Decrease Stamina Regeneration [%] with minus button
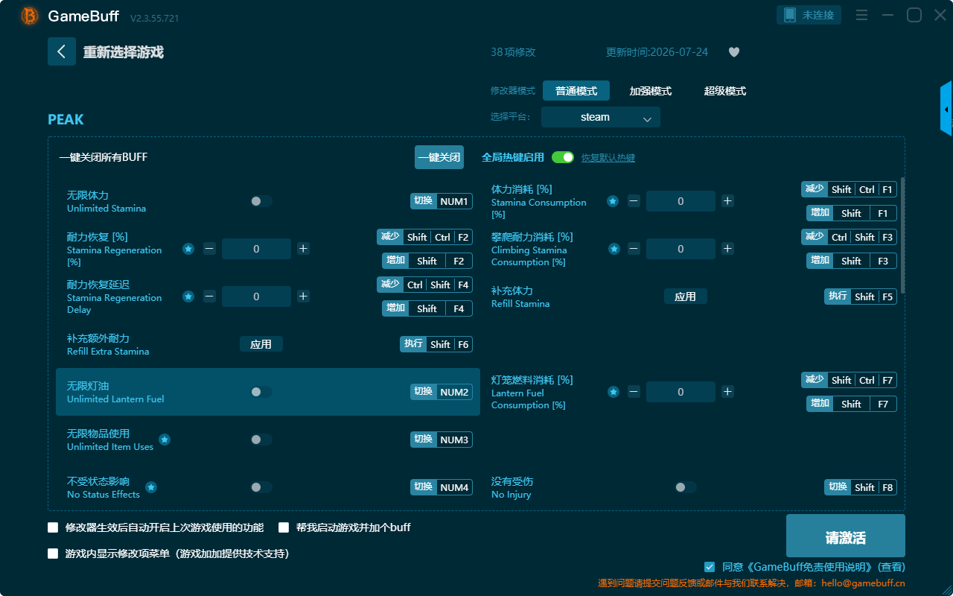 coord(209,249)
